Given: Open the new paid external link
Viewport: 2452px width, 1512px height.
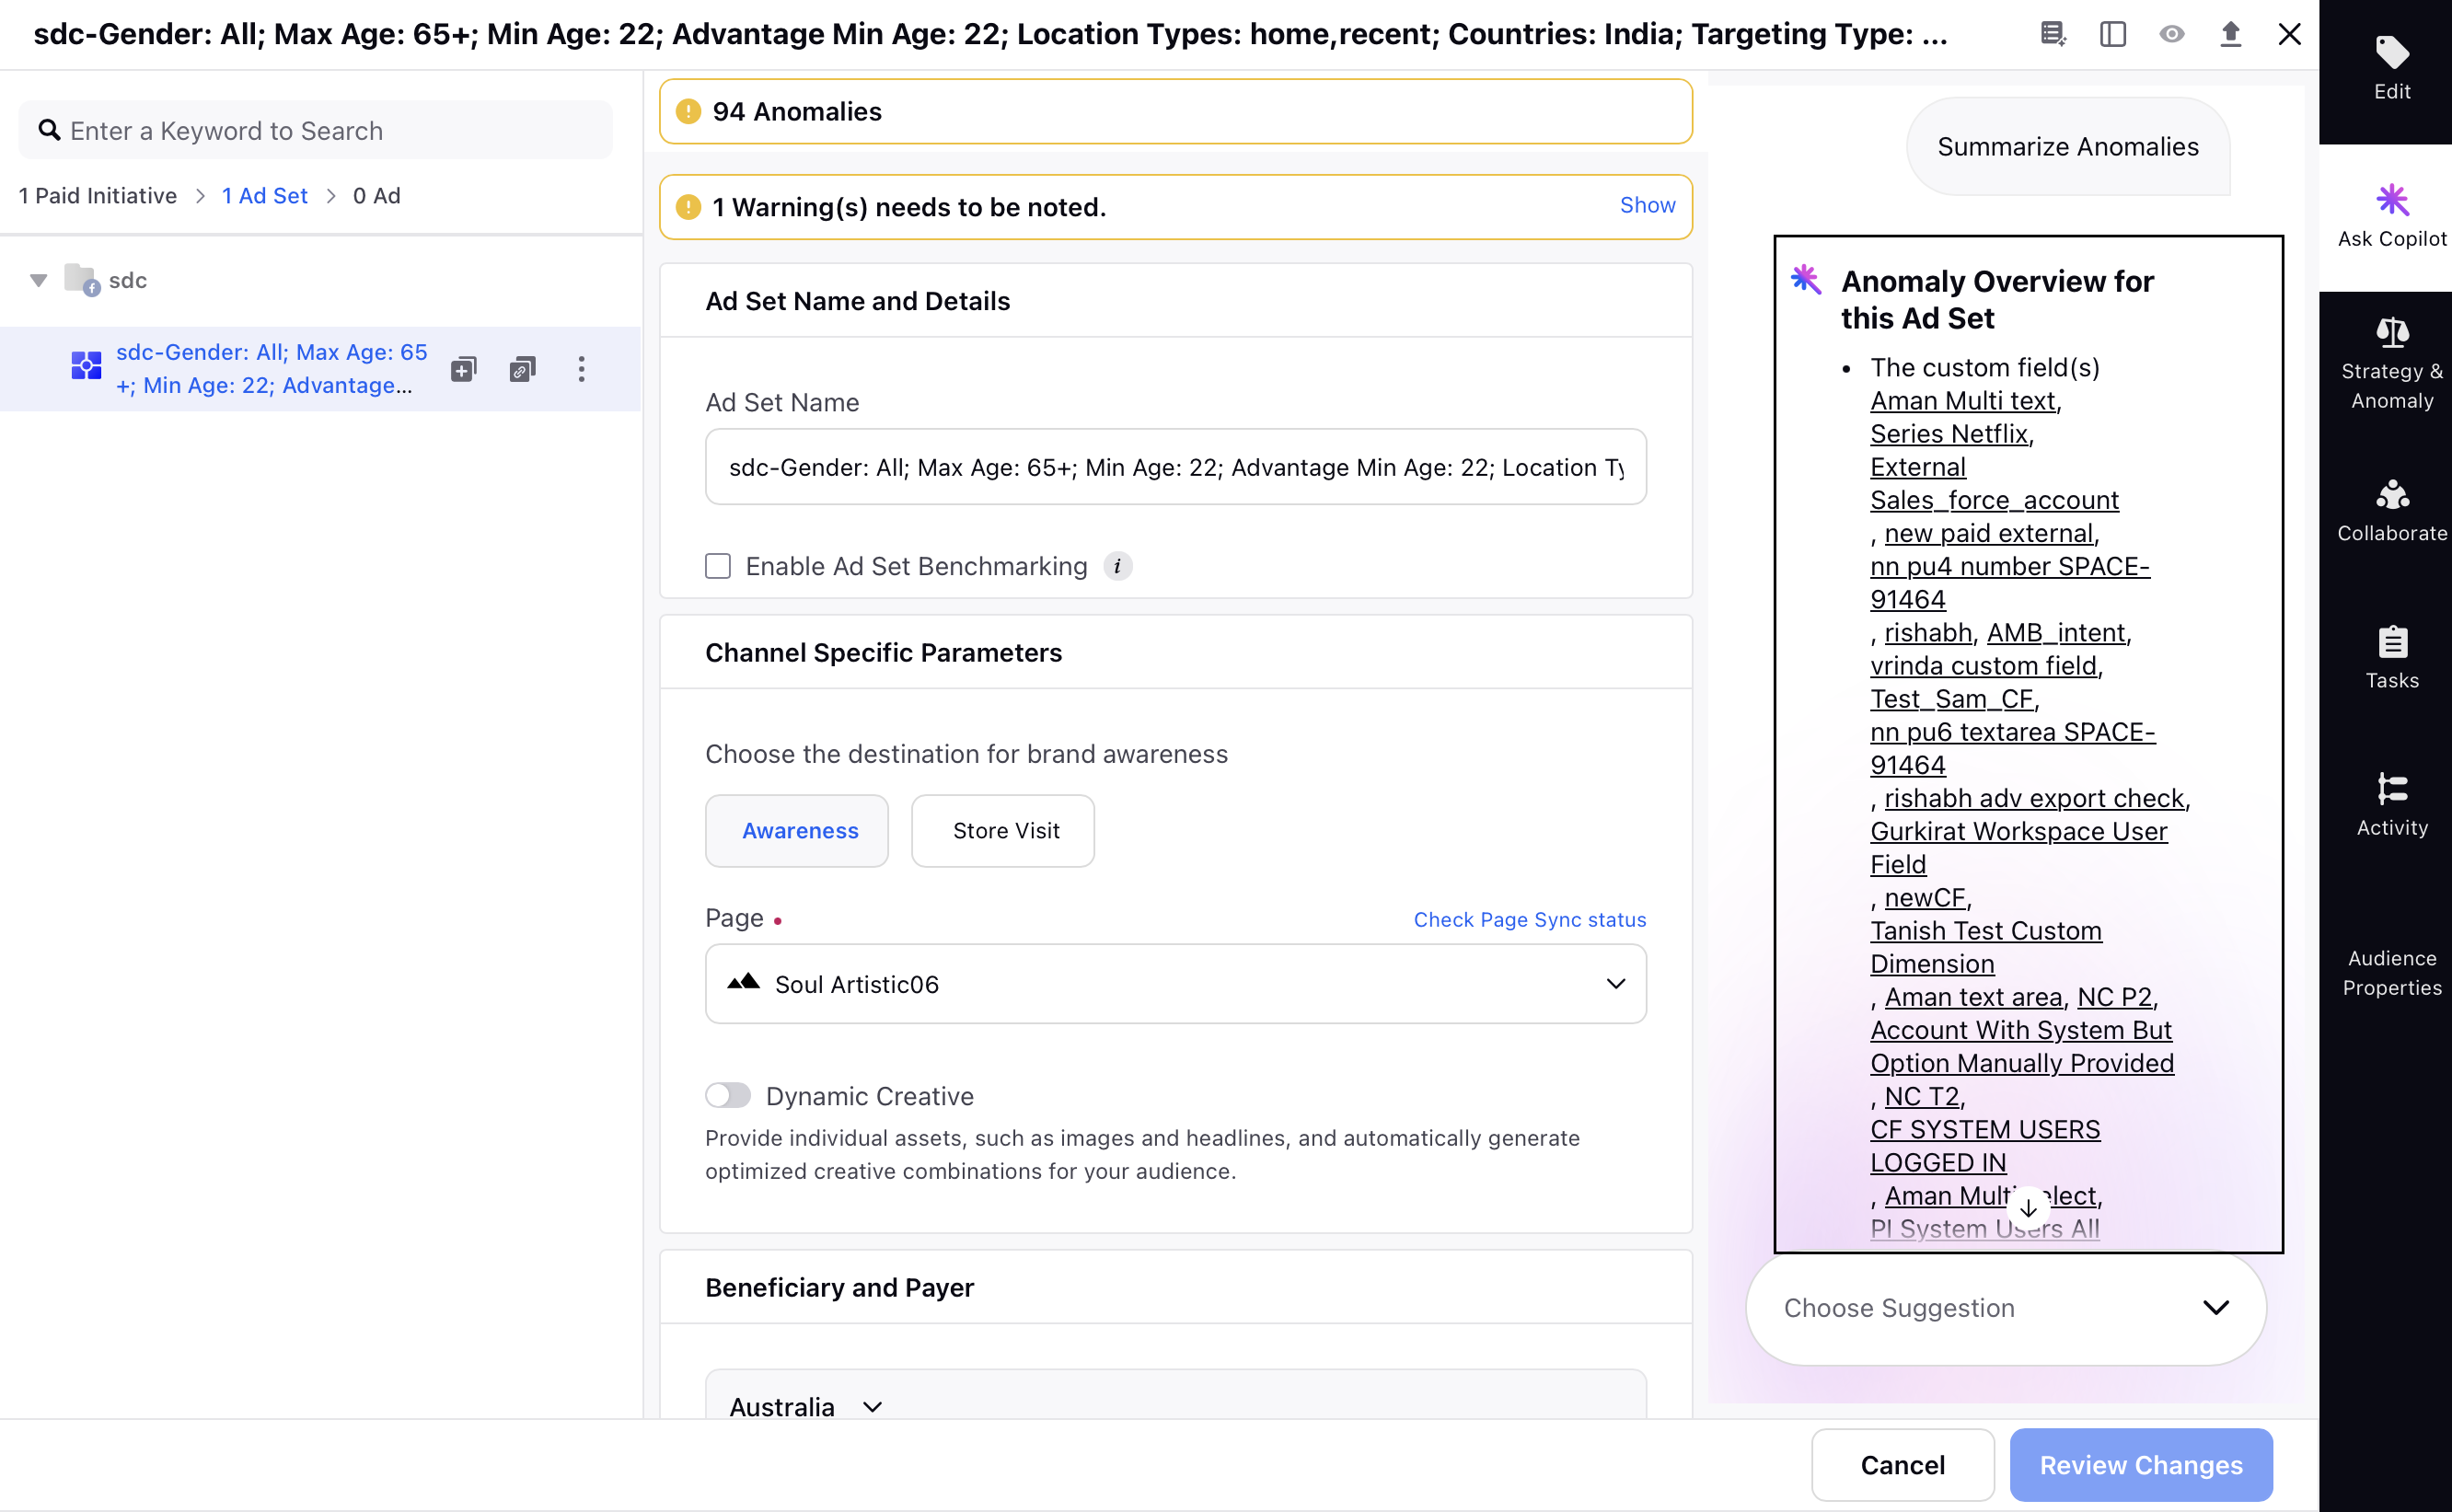Looking at the screenshot, I should click(x=1988, y=534).
